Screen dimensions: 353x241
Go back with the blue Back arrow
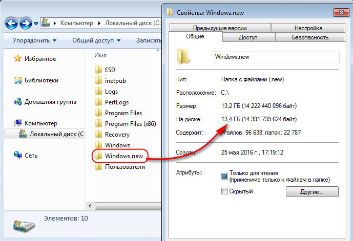[11, 23]
